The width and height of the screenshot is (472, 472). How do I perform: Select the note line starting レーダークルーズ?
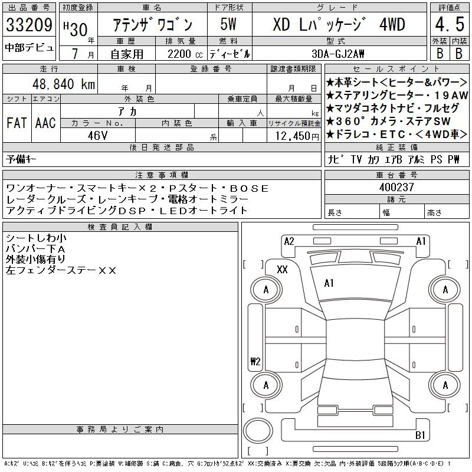pyautogui.click(x=127, y=199)
